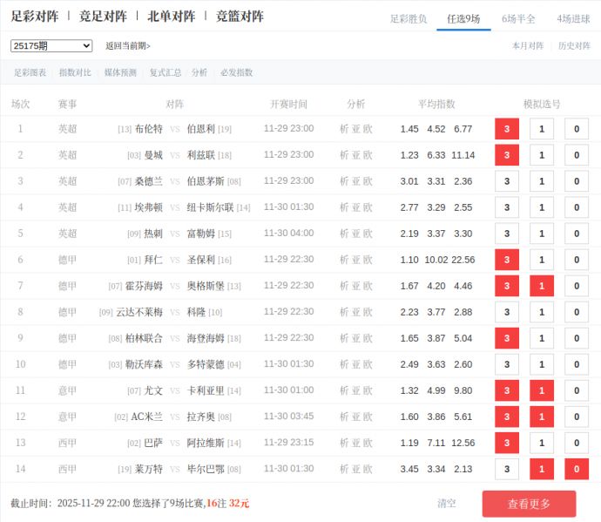
Task: Switch to the 6场半全 tab
Action: coord(518,18)
